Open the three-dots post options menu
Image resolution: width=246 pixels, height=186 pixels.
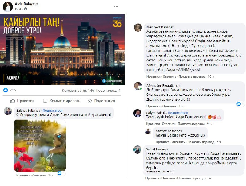(116, 6)
